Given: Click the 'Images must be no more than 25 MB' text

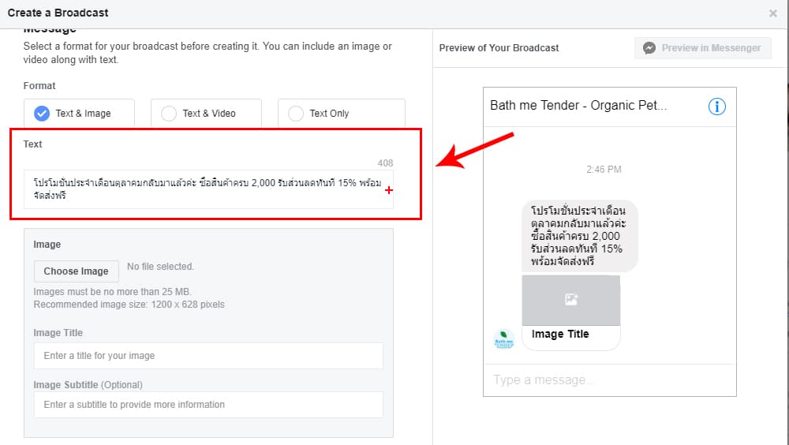Looking at the screenshot, I should [112, 292].
